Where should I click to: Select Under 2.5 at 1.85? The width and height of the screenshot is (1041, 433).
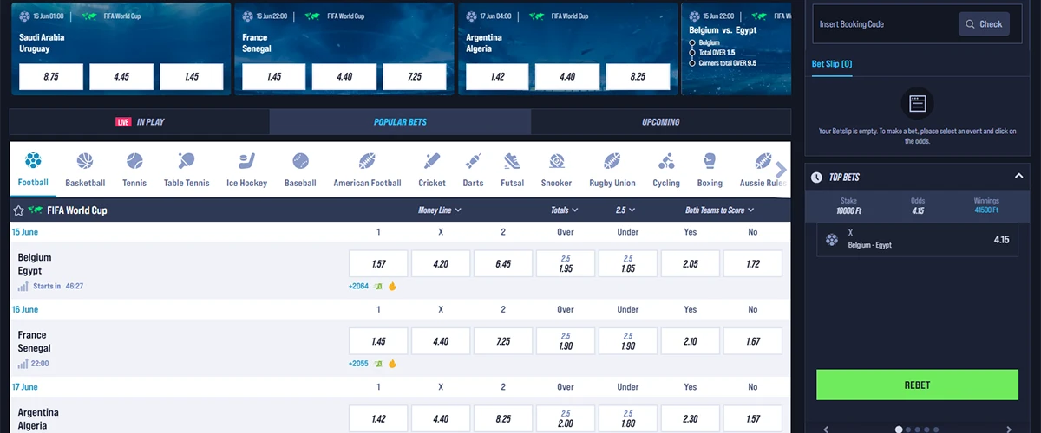[x=628, y=264]
